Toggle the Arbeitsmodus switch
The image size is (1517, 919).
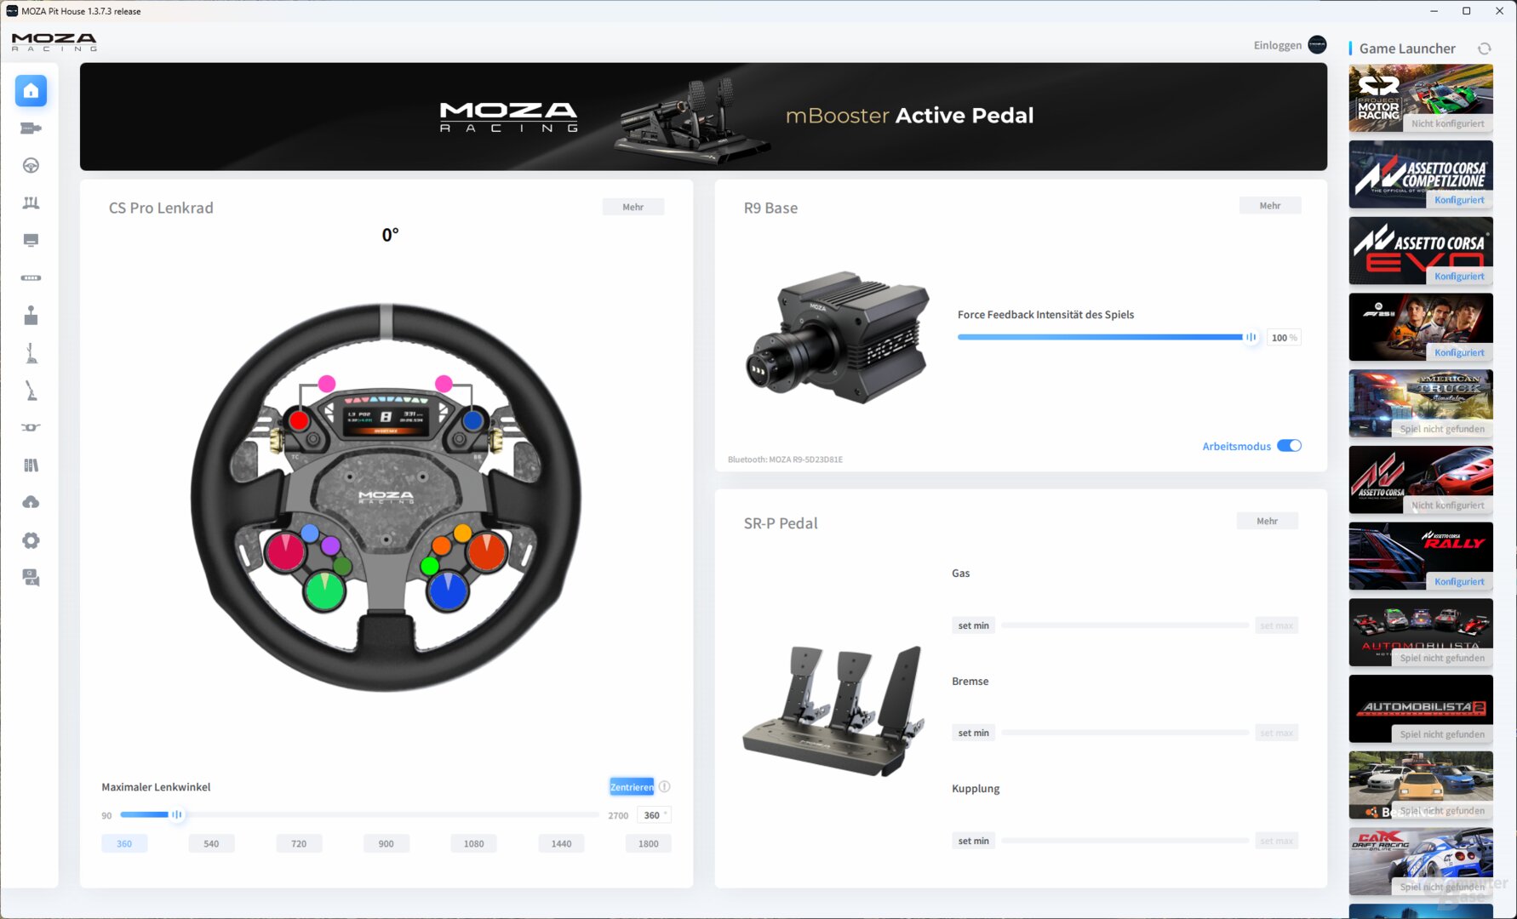tap(1289, 446)
